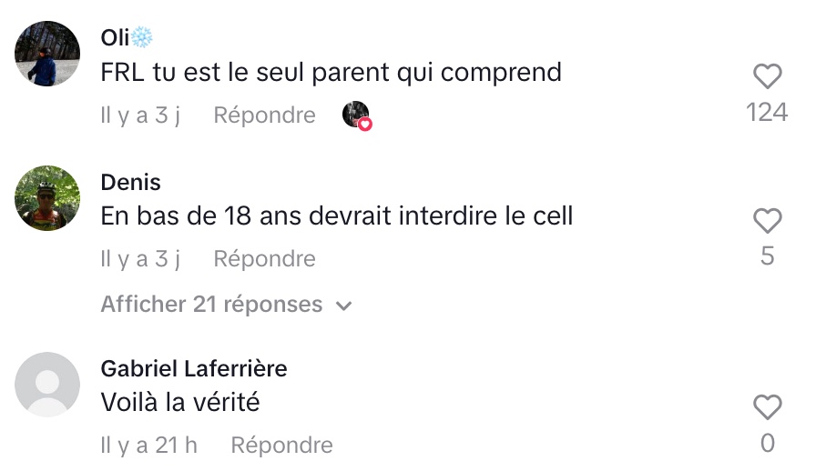This screenshot has height=471, width=816.
Task: Reply to Oli's comment via Répondre
Action: click(x=264, y=115)
